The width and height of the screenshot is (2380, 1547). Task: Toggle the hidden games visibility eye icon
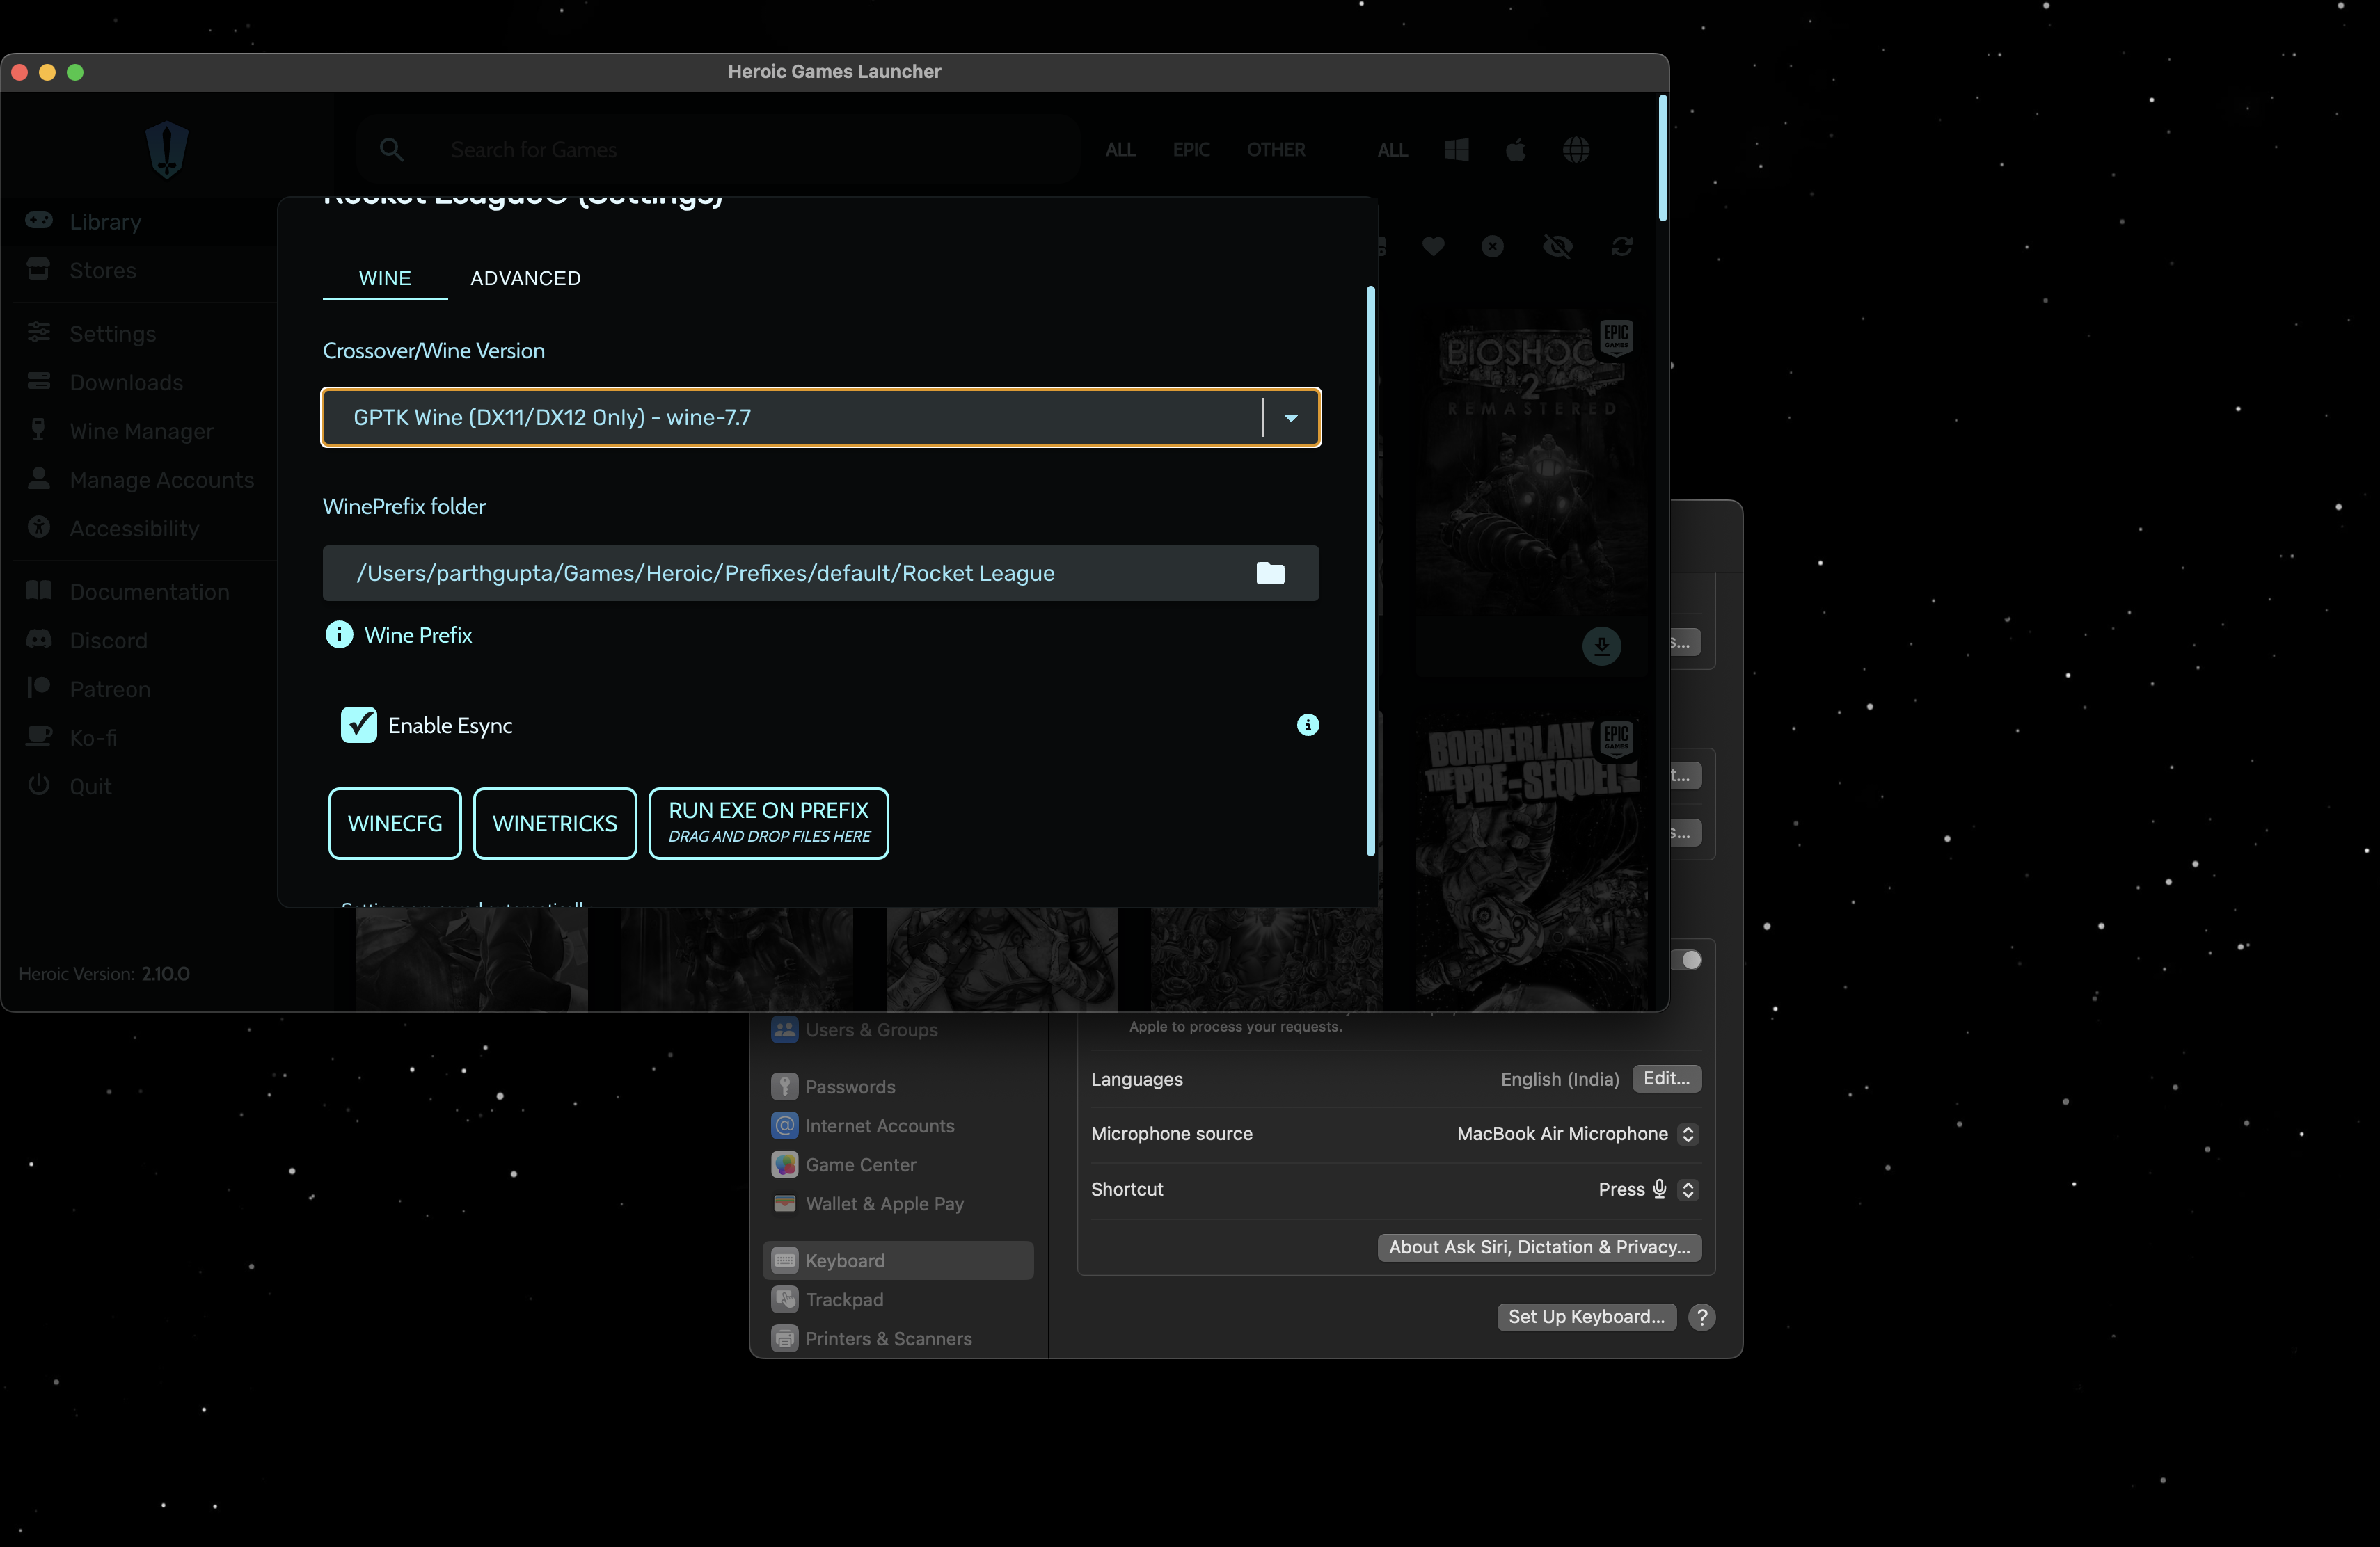1558,247
